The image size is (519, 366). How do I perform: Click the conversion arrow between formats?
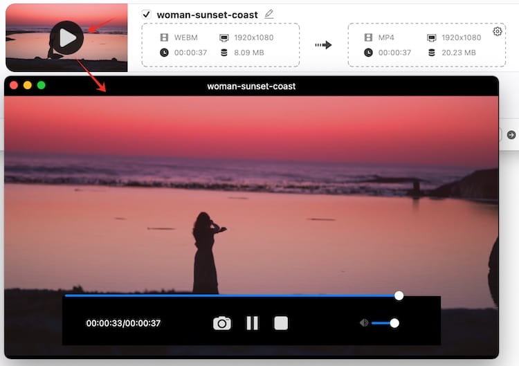[323, 45]
